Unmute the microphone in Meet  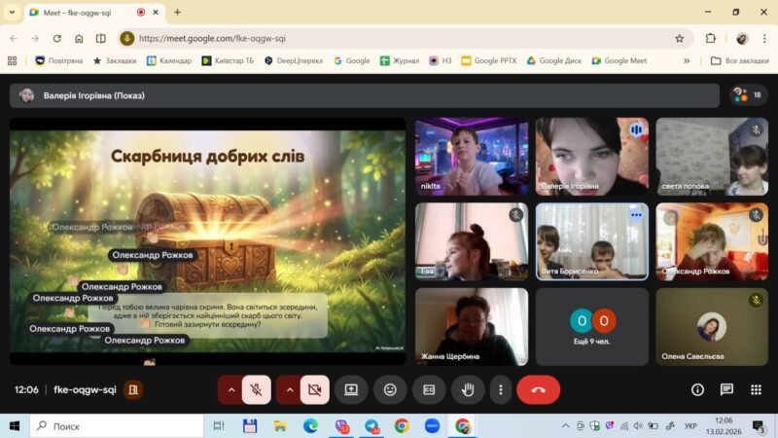pyautogui.click(x=257, y=389)
